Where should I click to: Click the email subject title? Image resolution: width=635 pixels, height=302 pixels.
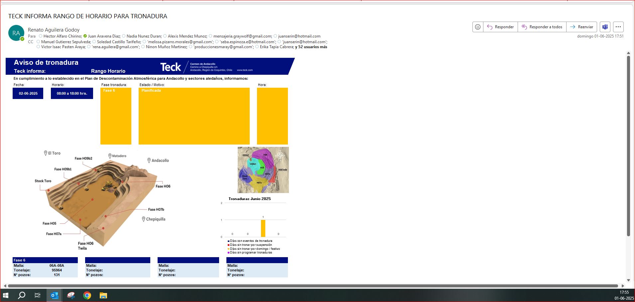(x=88, y=16)
